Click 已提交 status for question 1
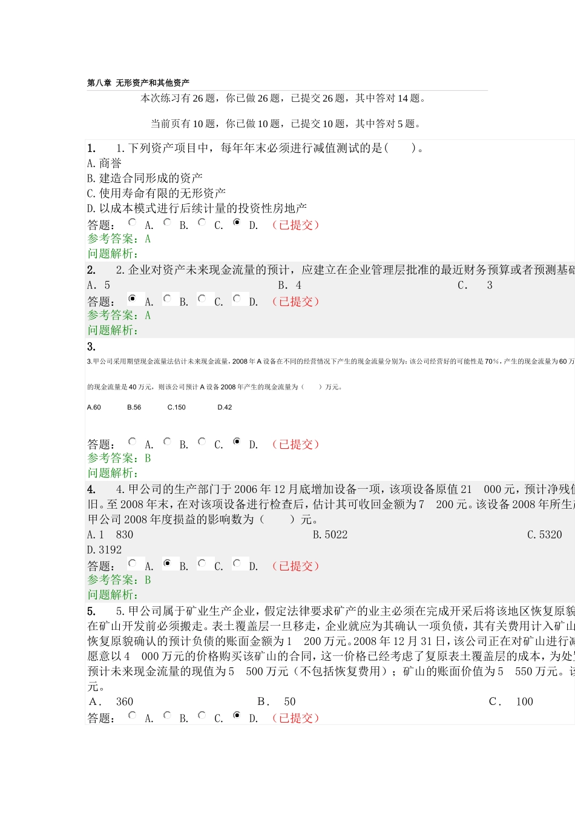This screenshot has width=575, height=814. pos(295,225)
